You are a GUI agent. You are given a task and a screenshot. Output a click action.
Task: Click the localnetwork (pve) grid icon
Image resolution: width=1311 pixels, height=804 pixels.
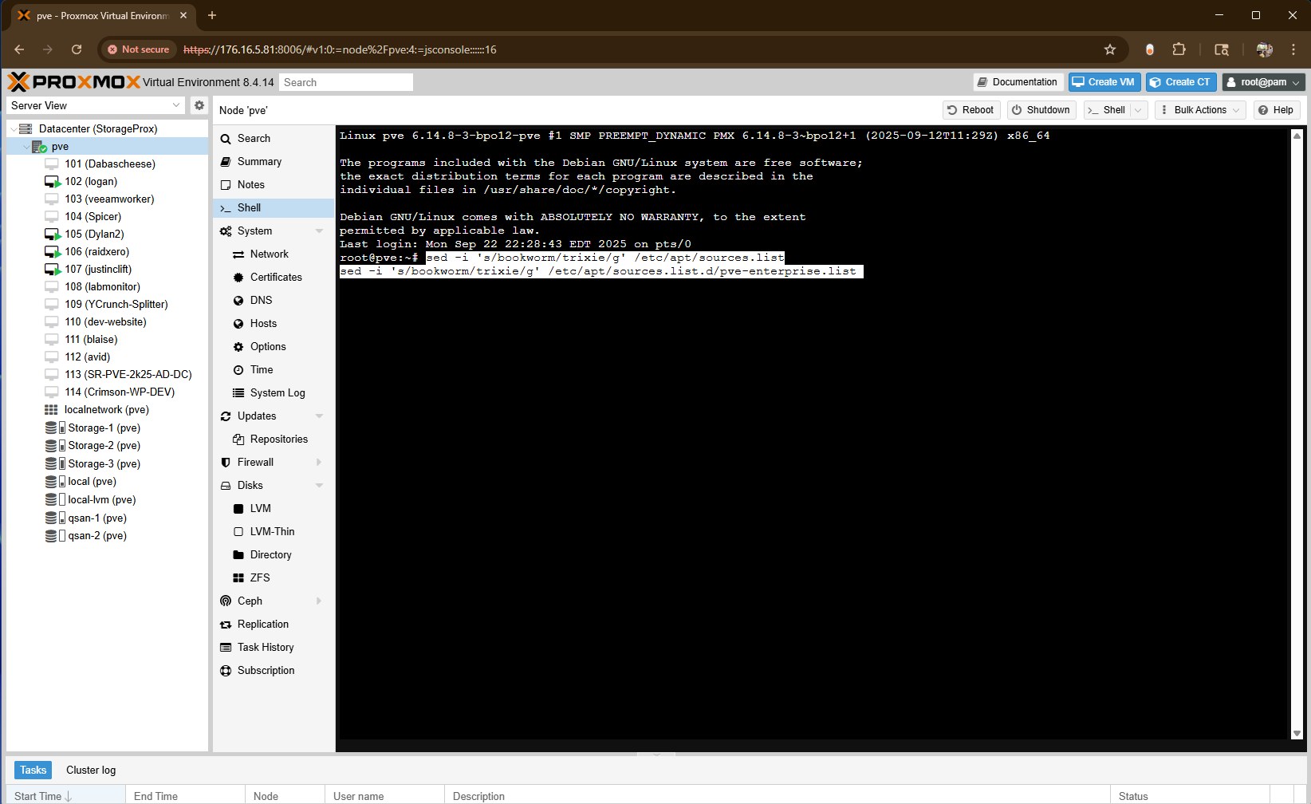[51, 410]
